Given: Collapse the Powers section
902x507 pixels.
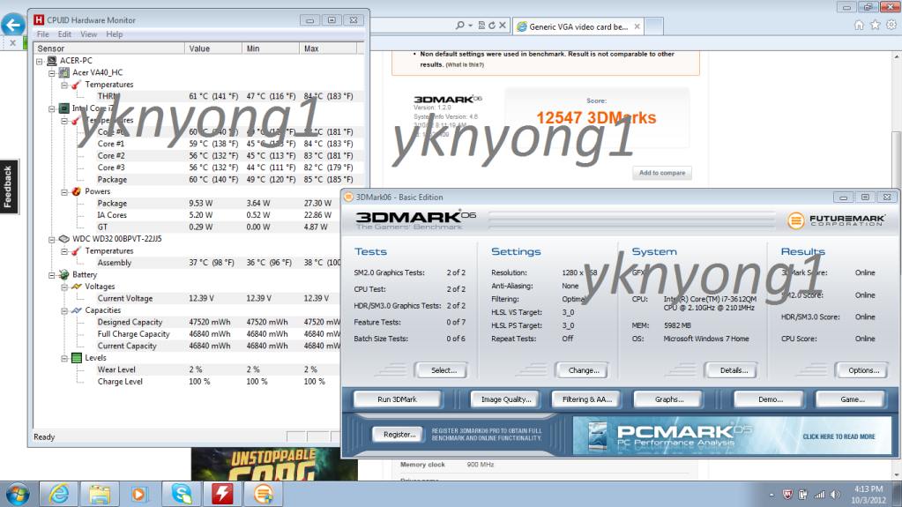Looking at the screenshot, I should [x=64, y=191].
